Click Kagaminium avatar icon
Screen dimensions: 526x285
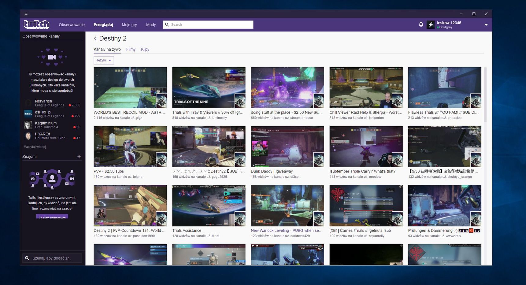28,125
